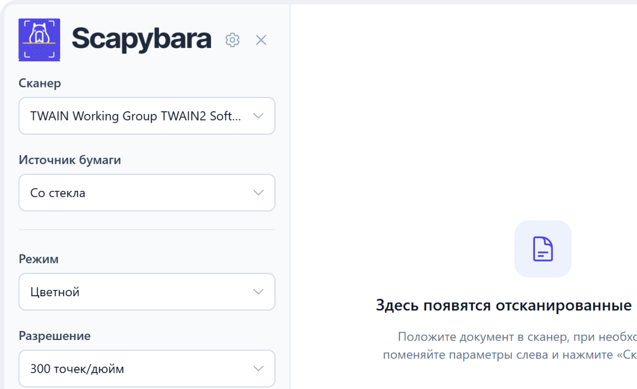Image resolution: width=637 pixels, height=389 pixels.
Task: Open the resolution dropdown showing 300 точек/дюйм
Action: point(147,368)
